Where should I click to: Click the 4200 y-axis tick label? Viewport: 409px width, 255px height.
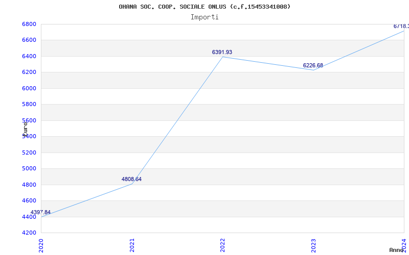point(29,233)
